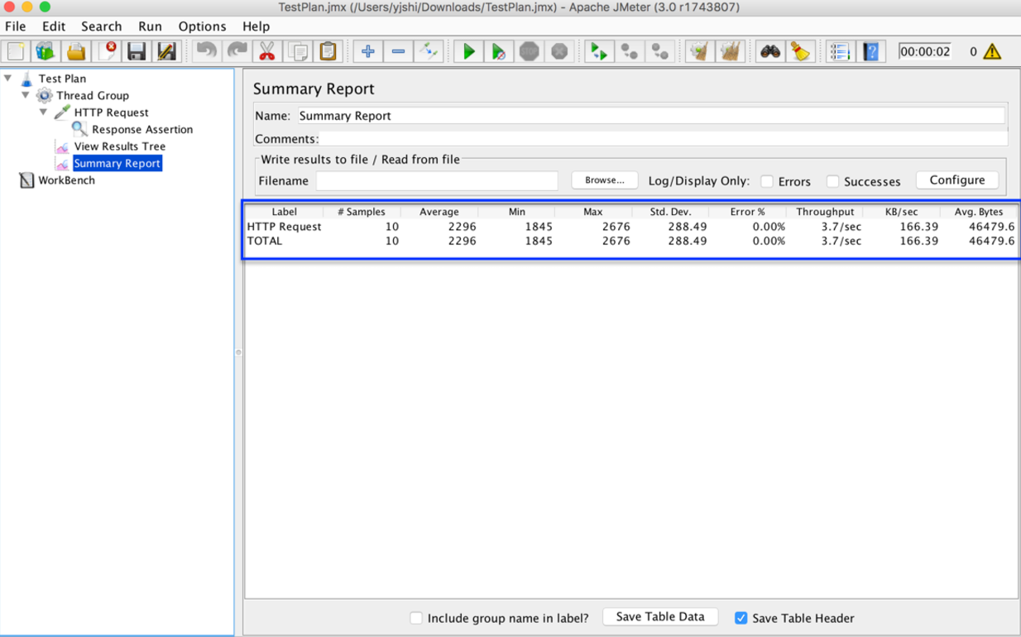Click the Browse... button
The width and height of the screenshot is (1021, 637).
(605, 180)
